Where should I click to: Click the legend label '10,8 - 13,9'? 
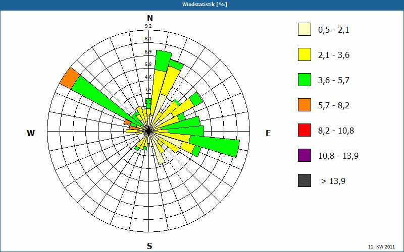[338, 156]
